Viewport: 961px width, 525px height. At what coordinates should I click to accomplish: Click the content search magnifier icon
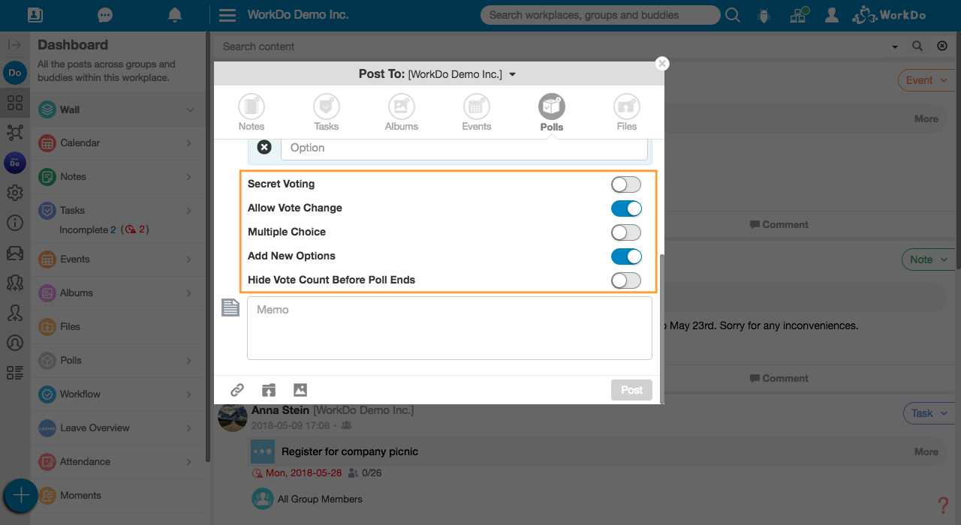pyautogui.click(x=917, y=46)
